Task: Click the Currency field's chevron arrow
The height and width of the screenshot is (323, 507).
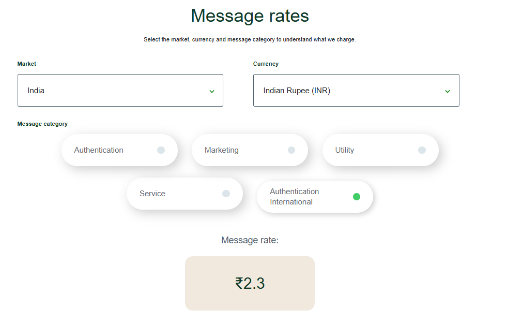Action: pos(448,90)
